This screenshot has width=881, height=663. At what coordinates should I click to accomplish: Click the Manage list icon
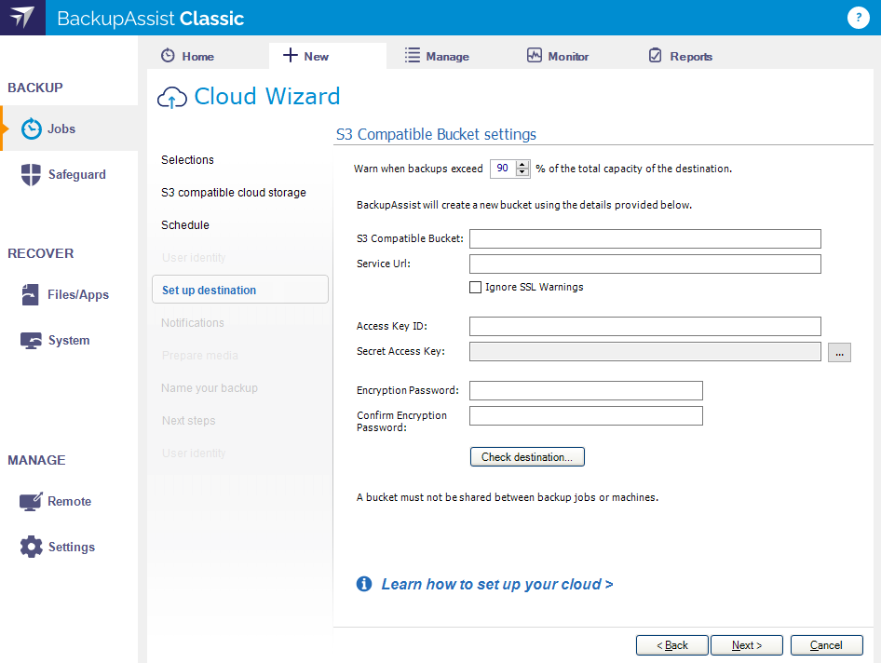[413, 55]
